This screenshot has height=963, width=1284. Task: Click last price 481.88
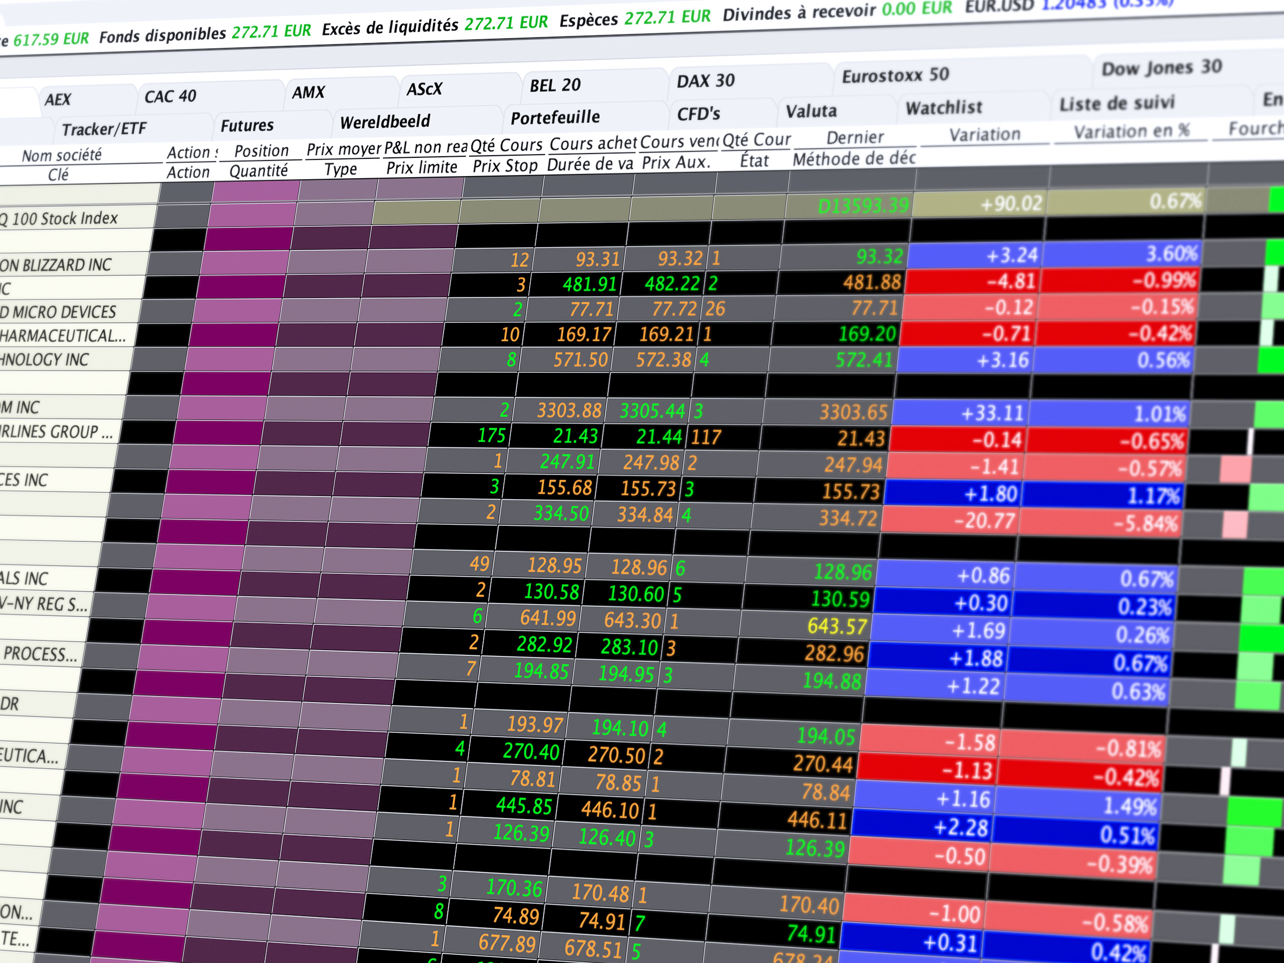click(x=872, y=282)
